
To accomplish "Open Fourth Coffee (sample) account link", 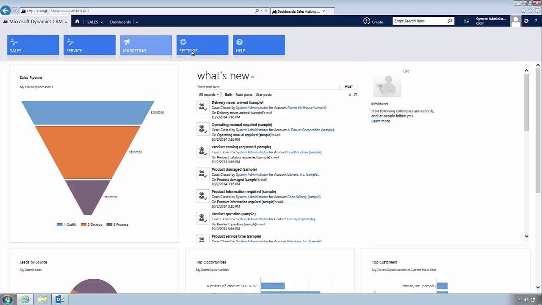I will point(304,152).
